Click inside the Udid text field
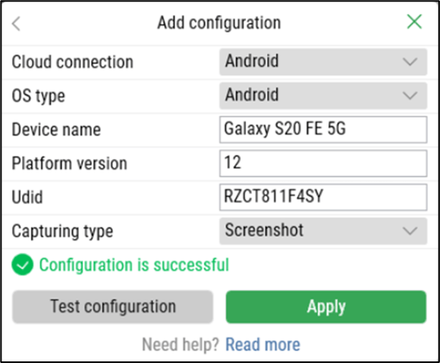440x363 pixels. 323,197
